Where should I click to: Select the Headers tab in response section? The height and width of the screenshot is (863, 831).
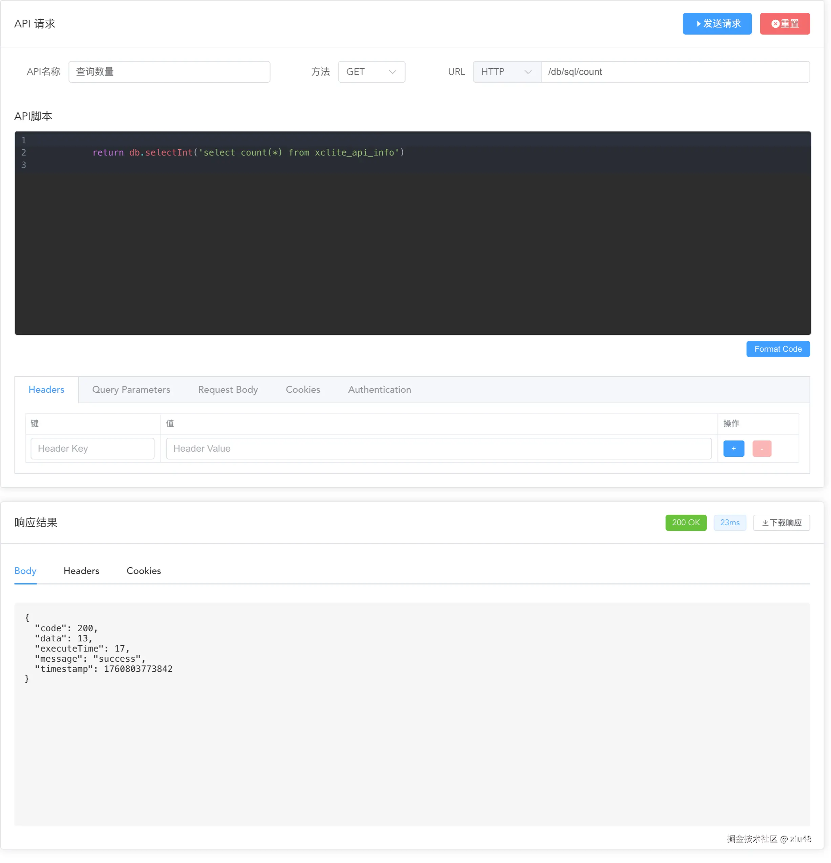[x=81, y=570]
